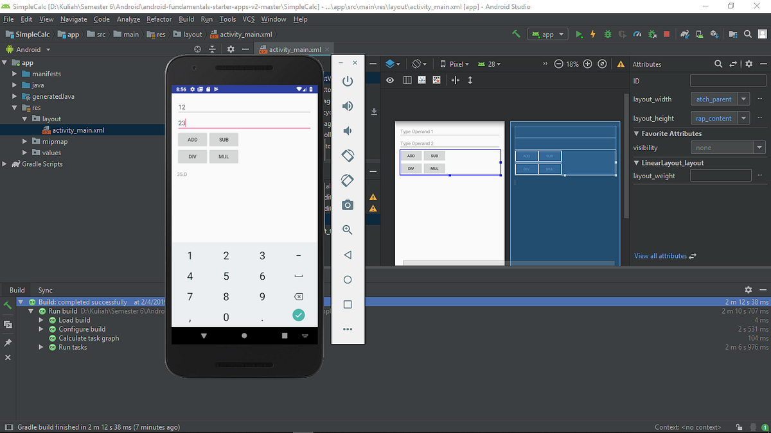Toggle the eye view options icon
771x433 pixels.
(x=390, y=80)
